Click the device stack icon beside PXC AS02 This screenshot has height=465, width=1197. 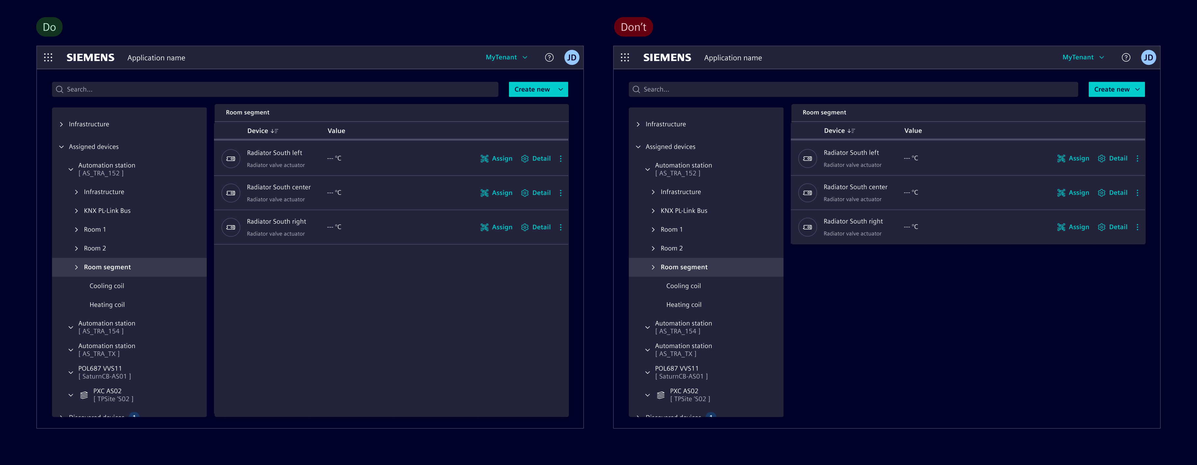tap(84, 395)
